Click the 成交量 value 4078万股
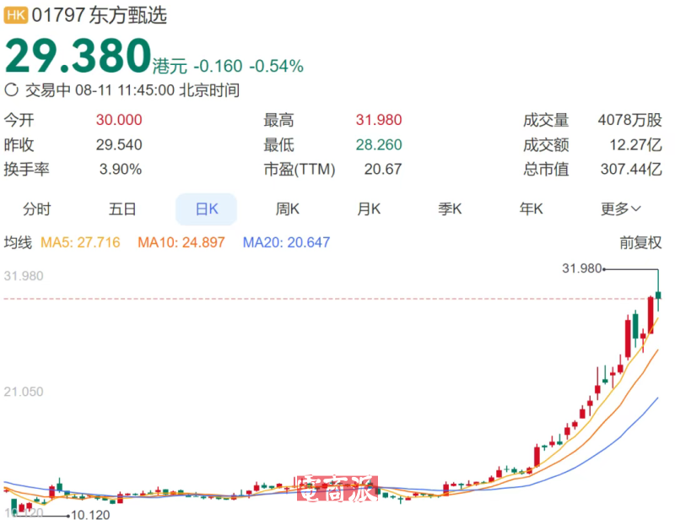This screenshot has height=520, width=675. pyautogui.click(x=629, y=120)
